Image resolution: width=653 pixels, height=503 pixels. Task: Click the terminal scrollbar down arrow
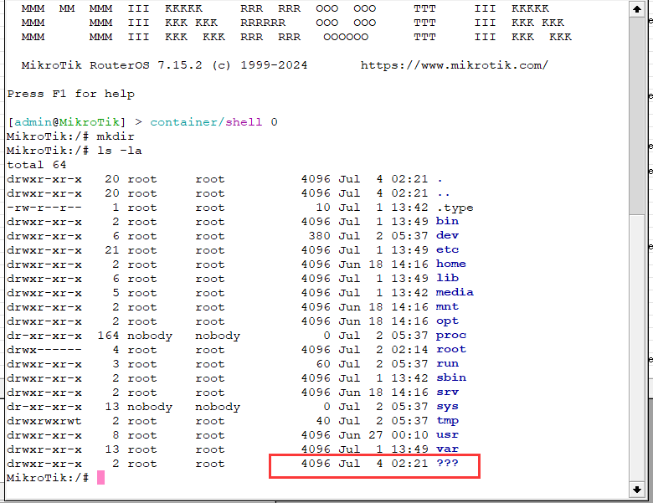click(637, 490)
